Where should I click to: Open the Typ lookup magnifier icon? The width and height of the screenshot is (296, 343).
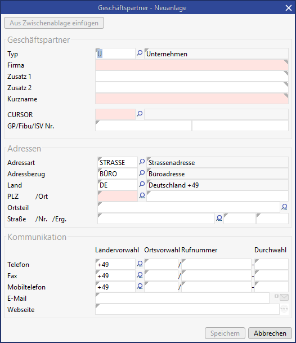click(140, 53)
